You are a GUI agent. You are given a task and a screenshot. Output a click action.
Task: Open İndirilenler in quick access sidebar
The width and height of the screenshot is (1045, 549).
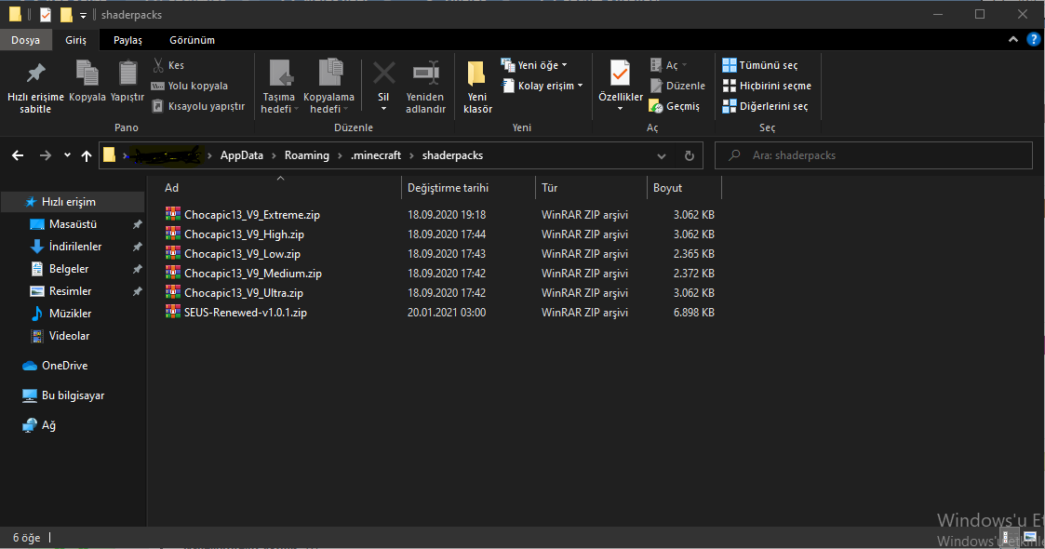75,247
